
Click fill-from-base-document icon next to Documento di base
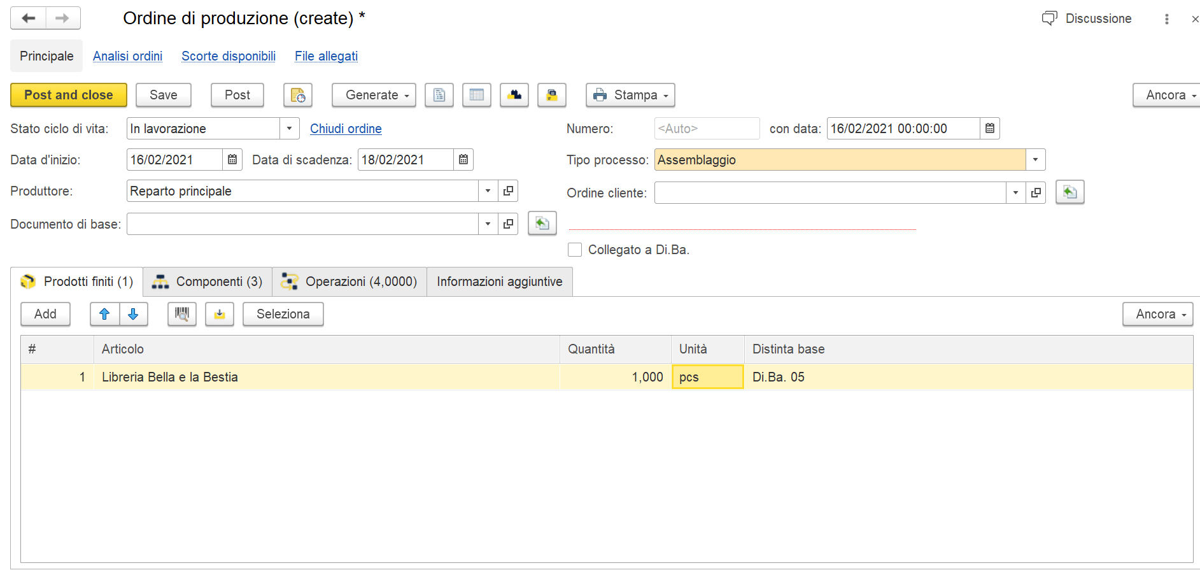[542, 224]
